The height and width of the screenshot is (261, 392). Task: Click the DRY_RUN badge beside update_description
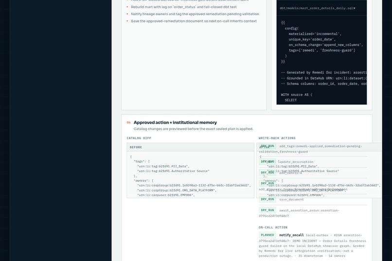(267, 161)
